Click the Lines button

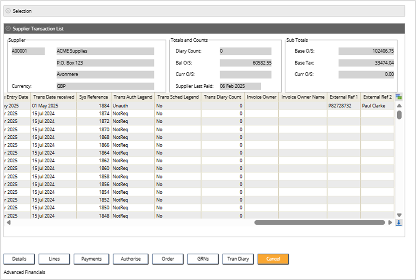click(54, 259)
